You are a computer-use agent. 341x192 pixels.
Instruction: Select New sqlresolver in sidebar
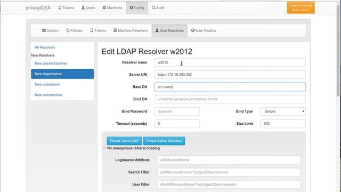pos(47,84)
